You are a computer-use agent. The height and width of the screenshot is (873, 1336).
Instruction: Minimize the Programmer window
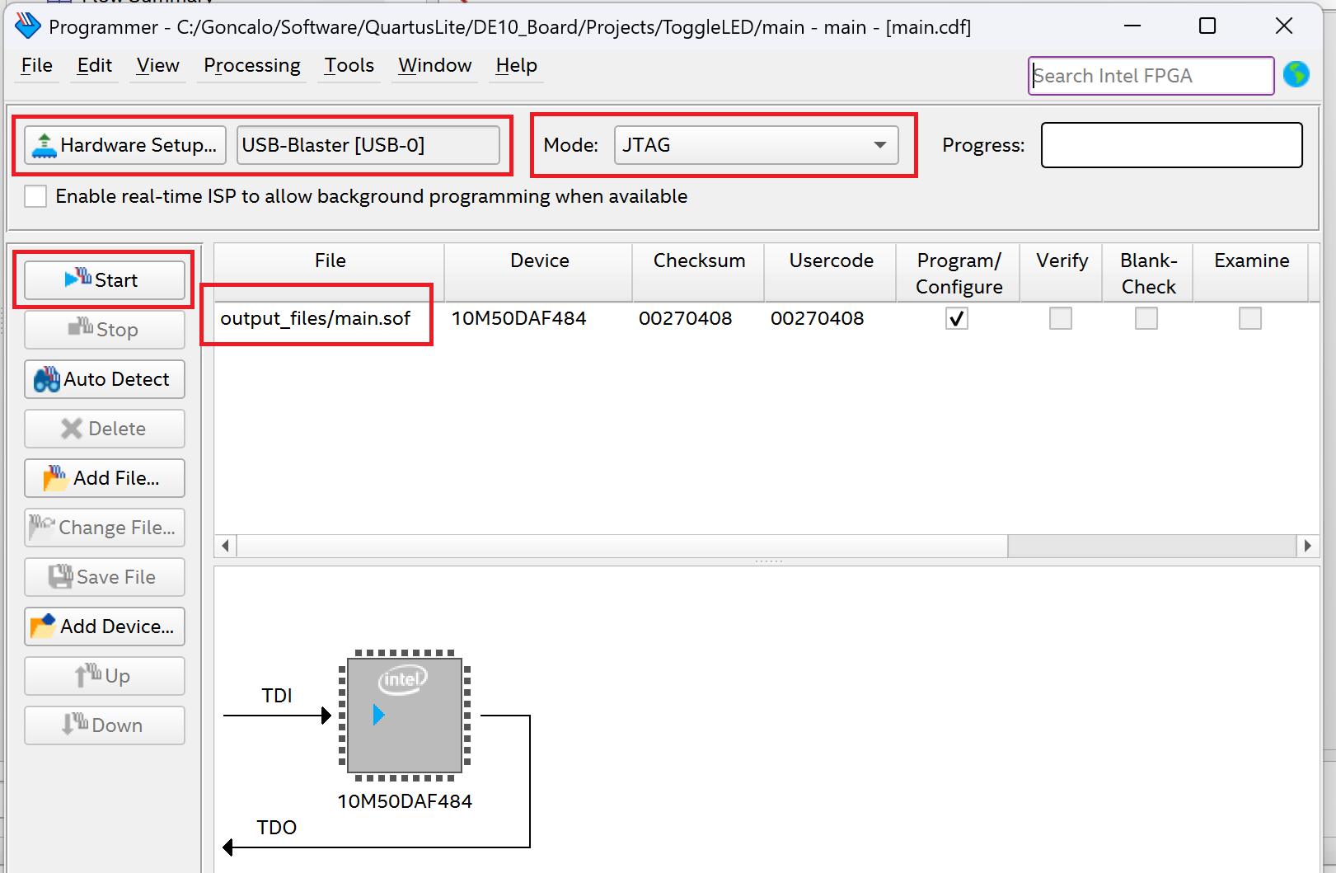pyautogui.click(x=1132, y=26)
